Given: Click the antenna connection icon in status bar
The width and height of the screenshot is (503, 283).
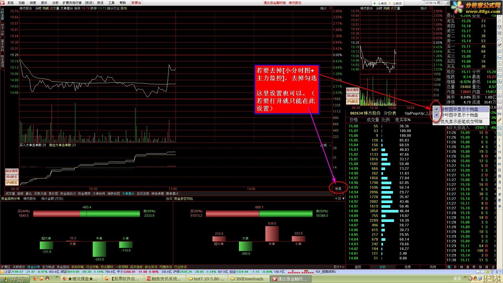Looking at the screenshot, I should pyautogui.click(x=492, y=272).
